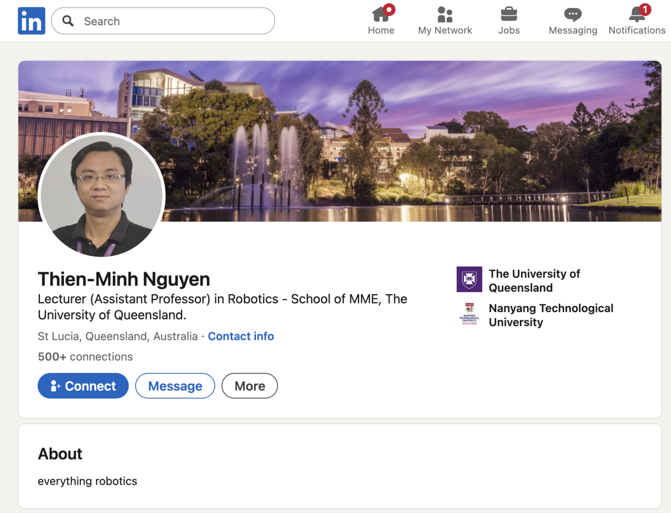Image resolution: width=671 pixels, height=513 pixels.
Task: Open the Jobs briefcase icon
Action: click(509, 15)
